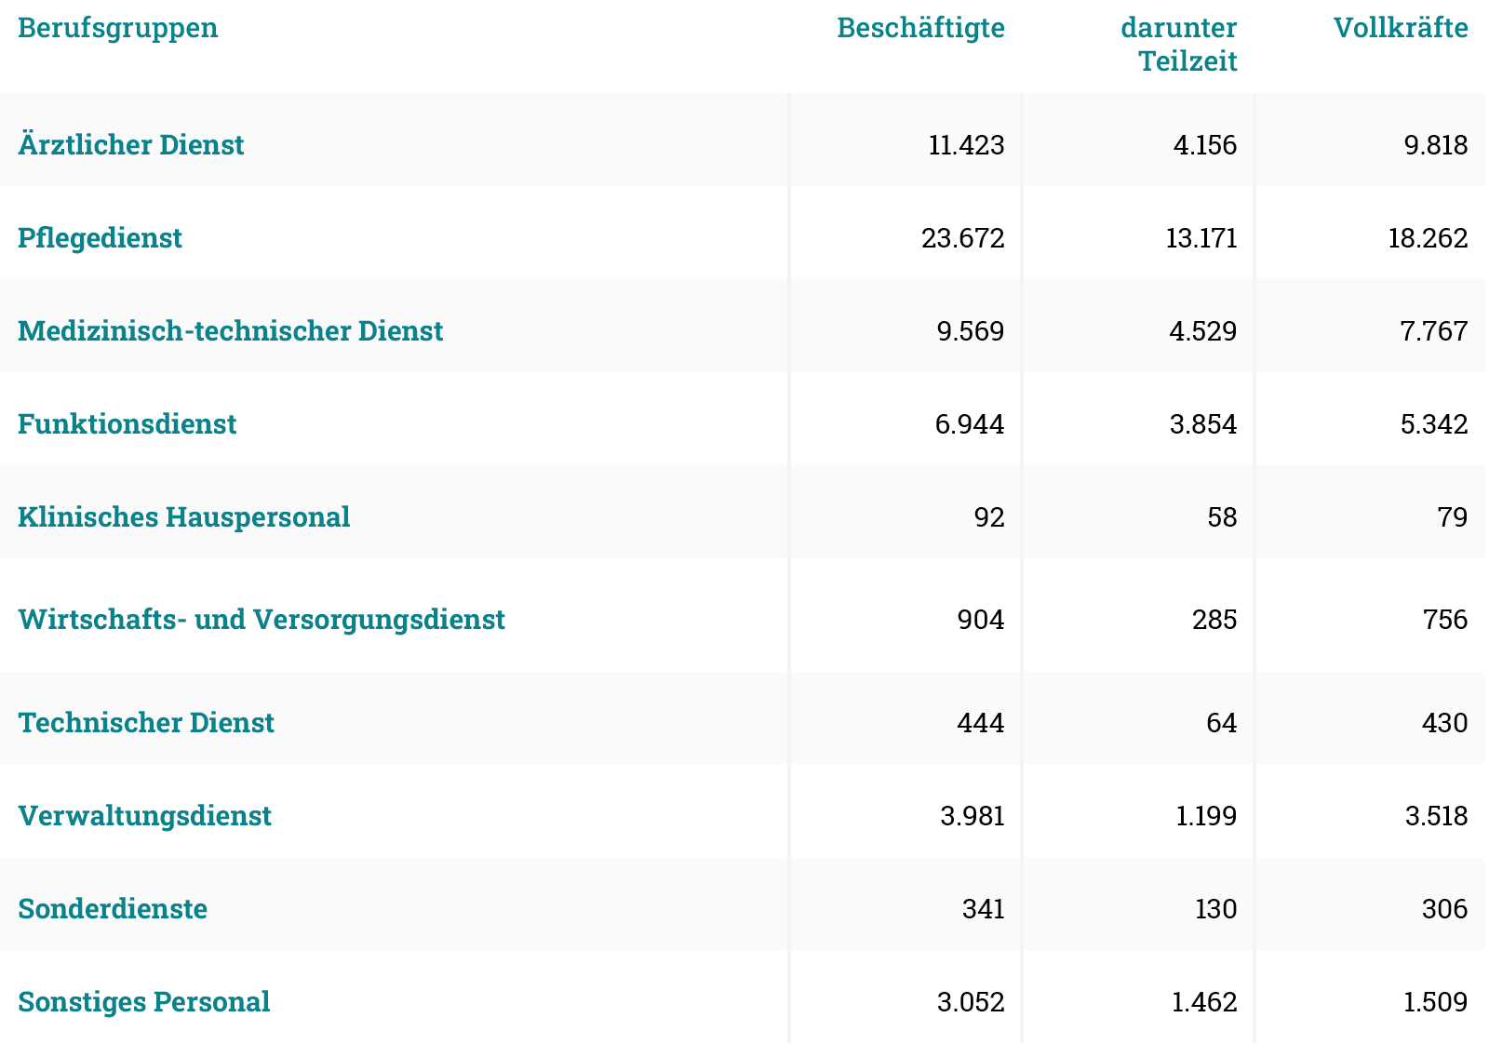This screenshot has width=1489, height=1044.
Task: Select the Vollkräfte column header
Action: click(x=1401, y=28)
